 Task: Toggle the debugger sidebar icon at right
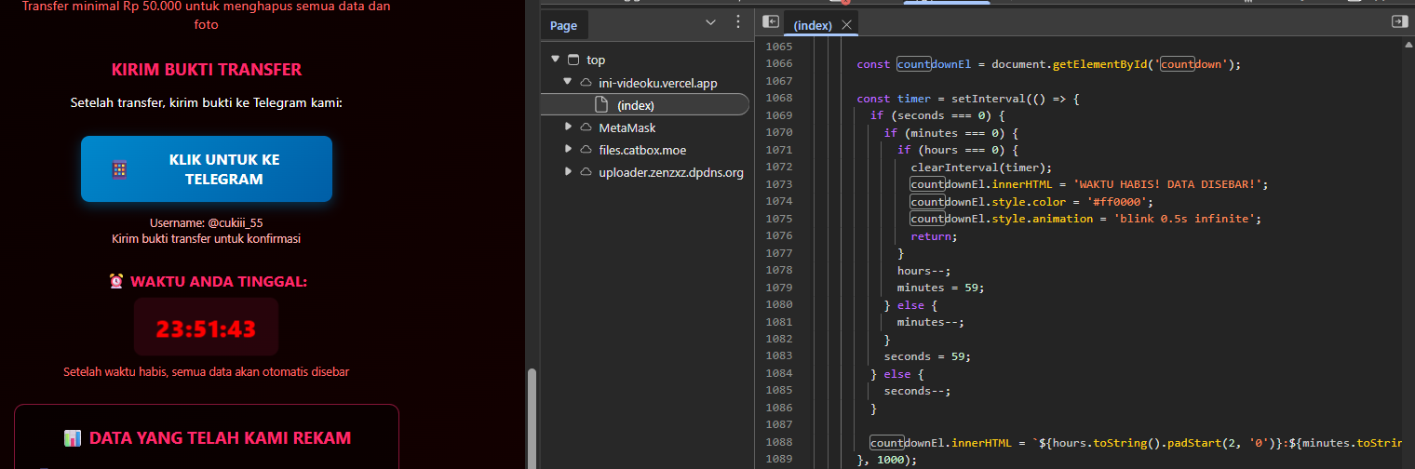1398,21
